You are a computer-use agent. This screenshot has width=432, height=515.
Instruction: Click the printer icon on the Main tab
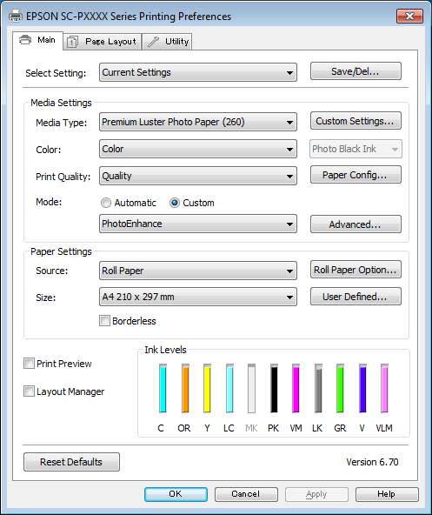click(25, 40)
